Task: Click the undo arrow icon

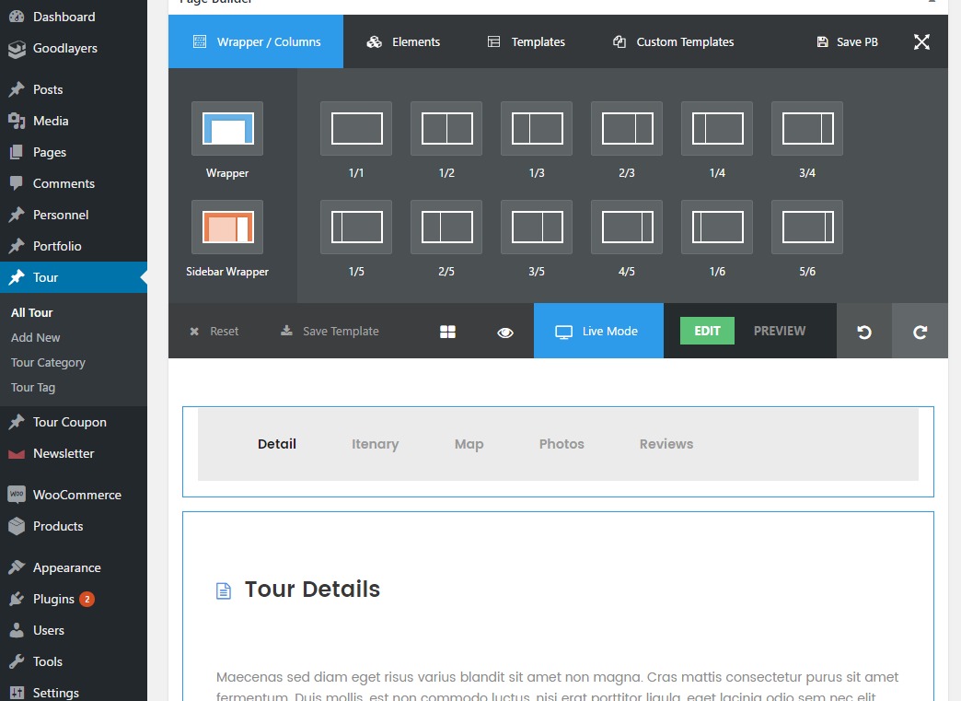Action: click(x=864, y=332)
